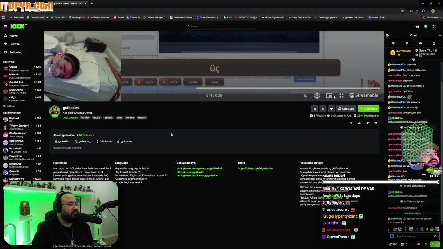Click the gulbakim channel avatar
This screenshot has height=249, width=443.
pyautogui.click(x=54, y=111)
